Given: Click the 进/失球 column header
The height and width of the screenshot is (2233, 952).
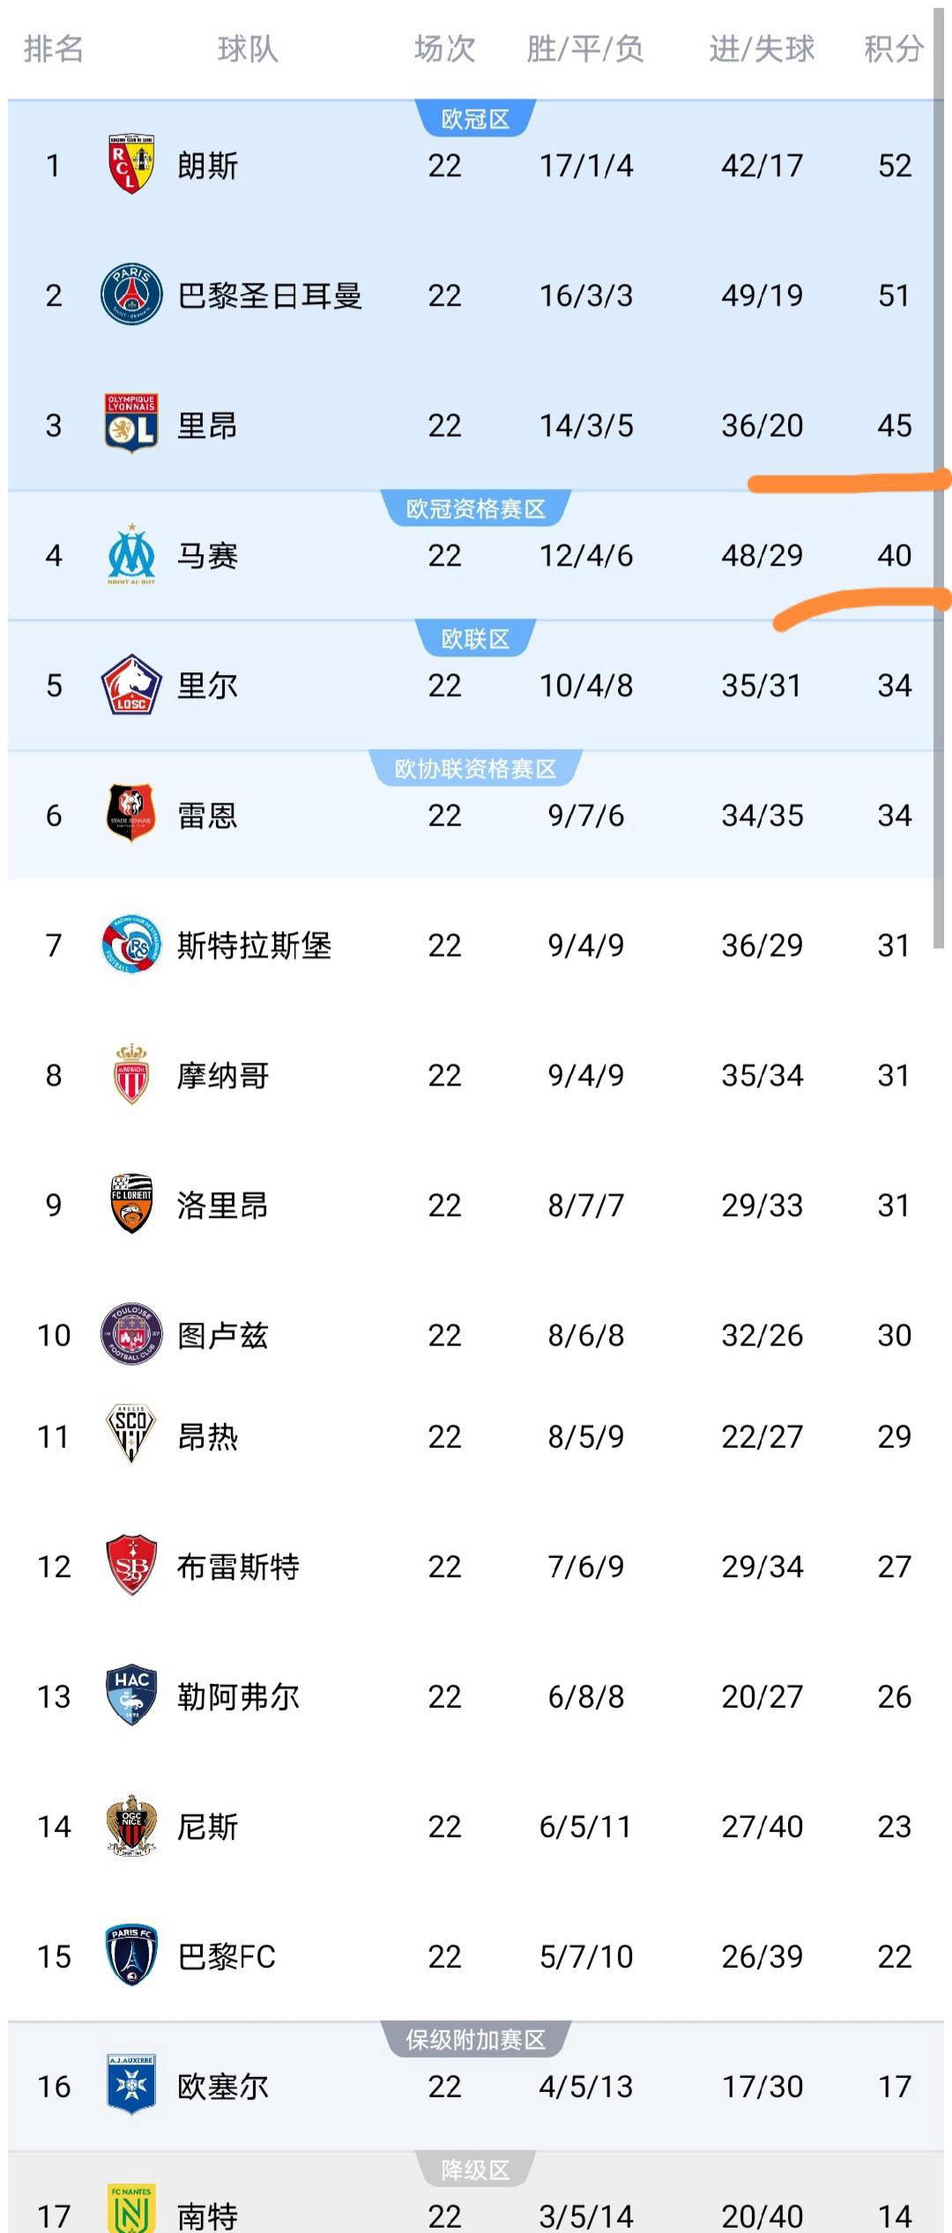Looking at the screenshot, I should coord(762,48).
